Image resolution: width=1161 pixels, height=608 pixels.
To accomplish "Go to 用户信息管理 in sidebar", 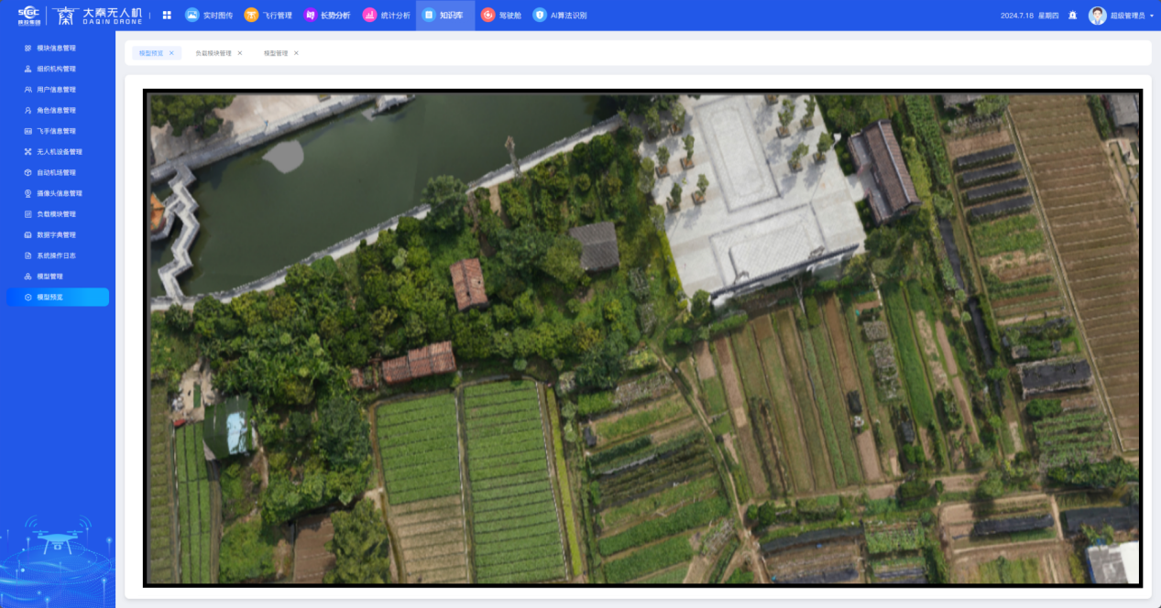I will pos(56,90).
